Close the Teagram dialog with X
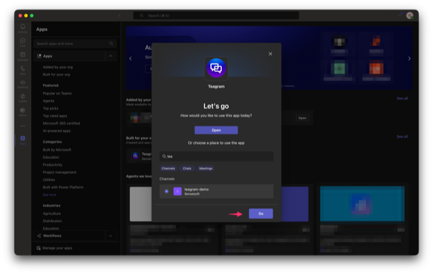The width and height of the screenshot is (433, 274). click(x=271, y=54)
